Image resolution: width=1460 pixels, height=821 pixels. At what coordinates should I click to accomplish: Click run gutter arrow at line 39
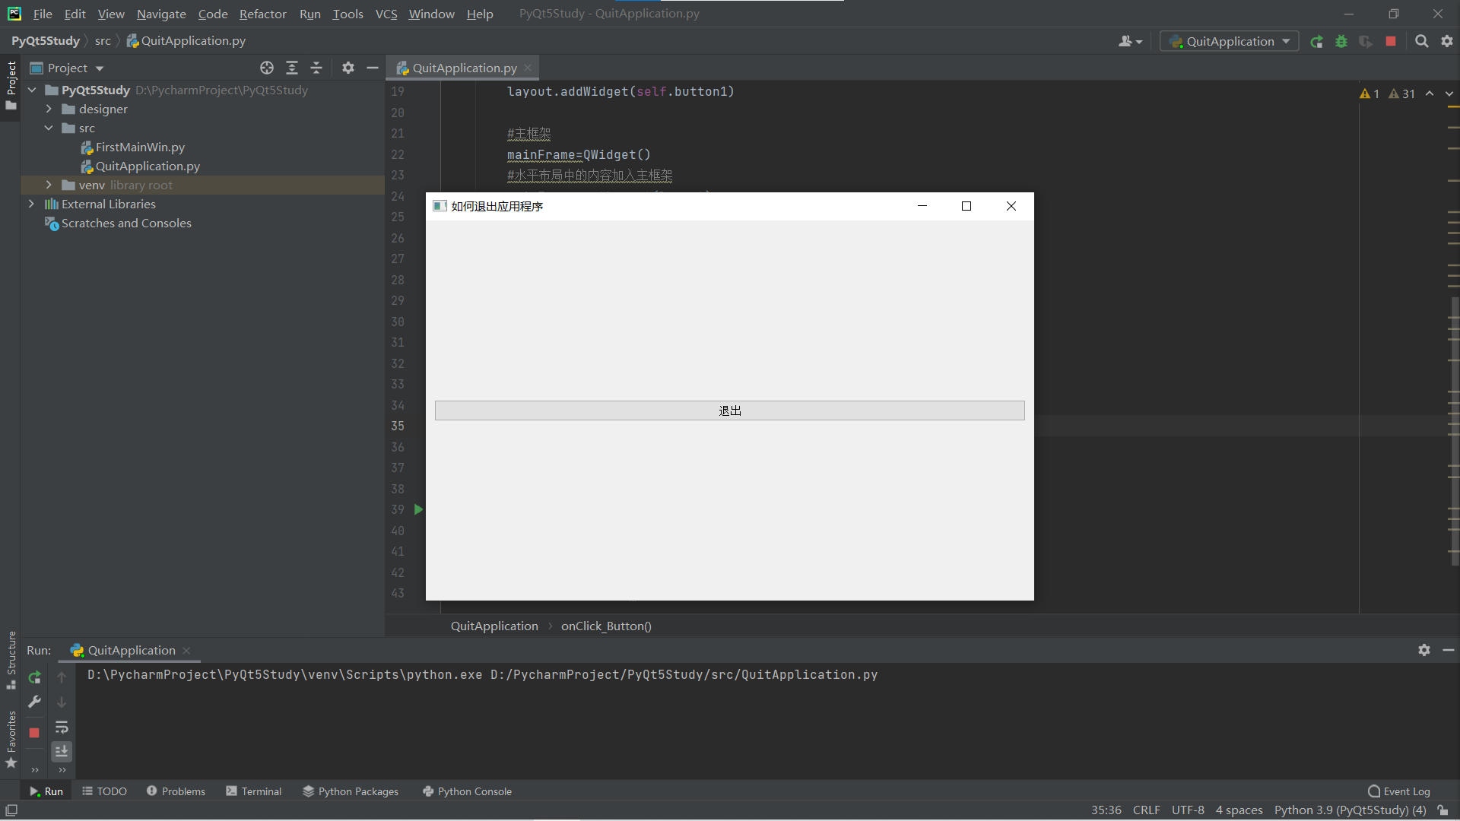pos(418,509)
